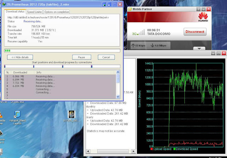Image resolution: width=227 pixels, height=158 pixels.
Task: Click the download URL text
Action: click(x=58, y=17)
